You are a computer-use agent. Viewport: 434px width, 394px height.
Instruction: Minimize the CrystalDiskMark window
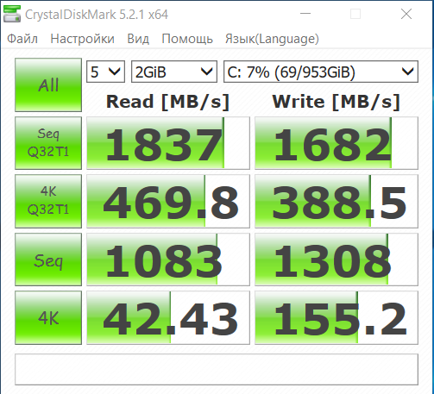tap(305, 14)
